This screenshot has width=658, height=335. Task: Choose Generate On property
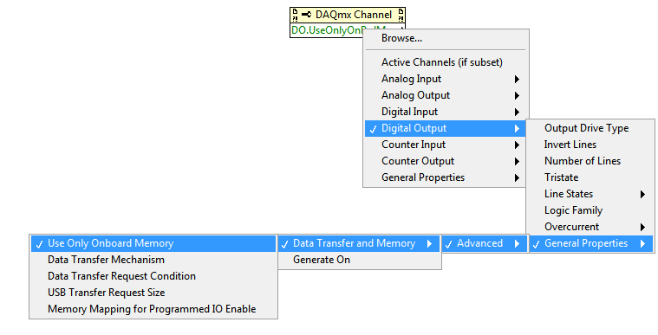[359, 260]
